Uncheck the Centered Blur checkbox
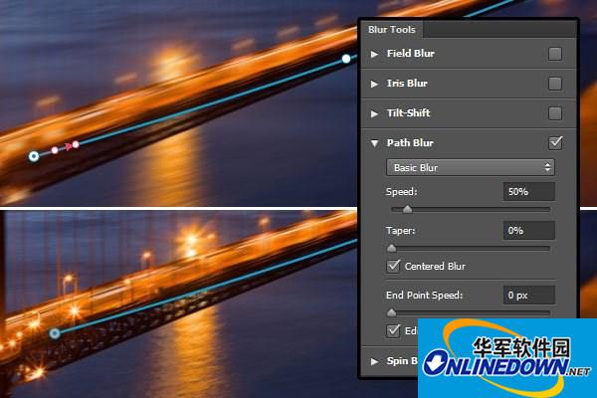This screenshot has height=398, width=597. tap(393, 266)
